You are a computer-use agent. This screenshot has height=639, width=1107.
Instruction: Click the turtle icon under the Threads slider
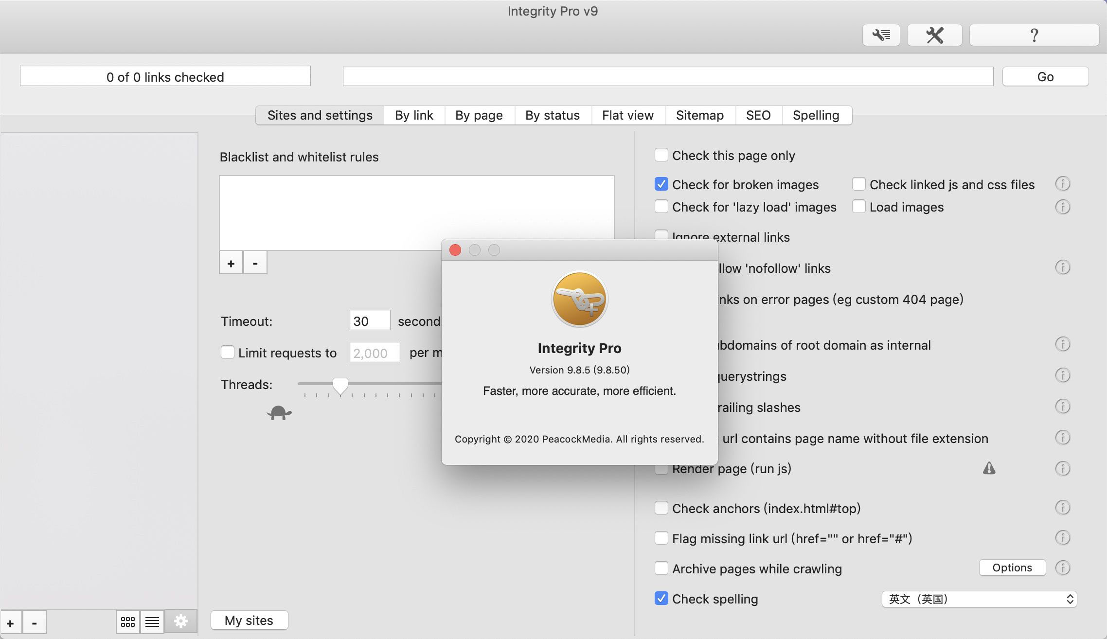[x=279, y=413]
